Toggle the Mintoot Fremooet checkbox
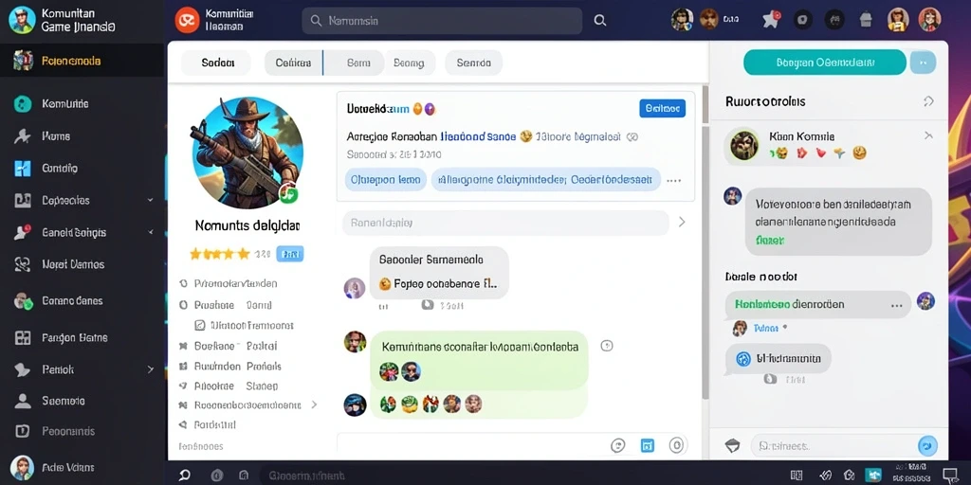Viewport: 971px width, 485px height. coord(199,325)
